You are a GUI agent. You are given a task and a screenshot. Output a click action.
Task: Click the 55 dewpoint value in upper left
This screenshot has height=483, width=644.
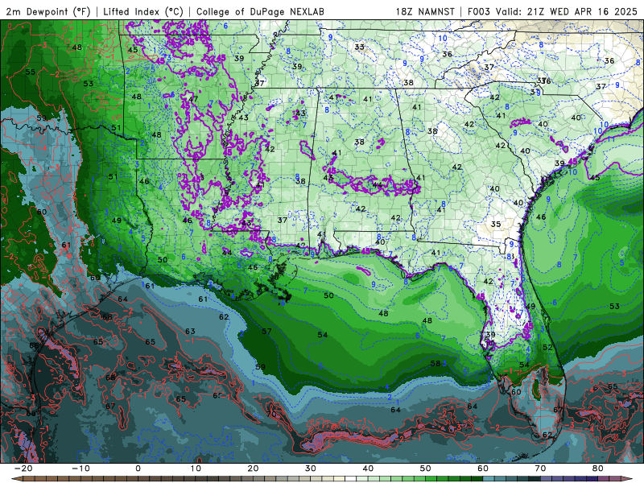tap(30, 72)
